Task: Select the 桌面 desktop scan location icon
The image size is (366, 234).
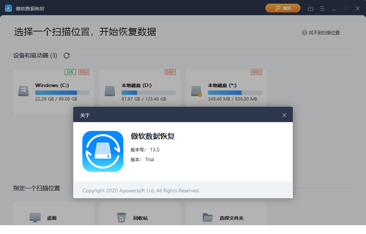Action: [35, 217]
